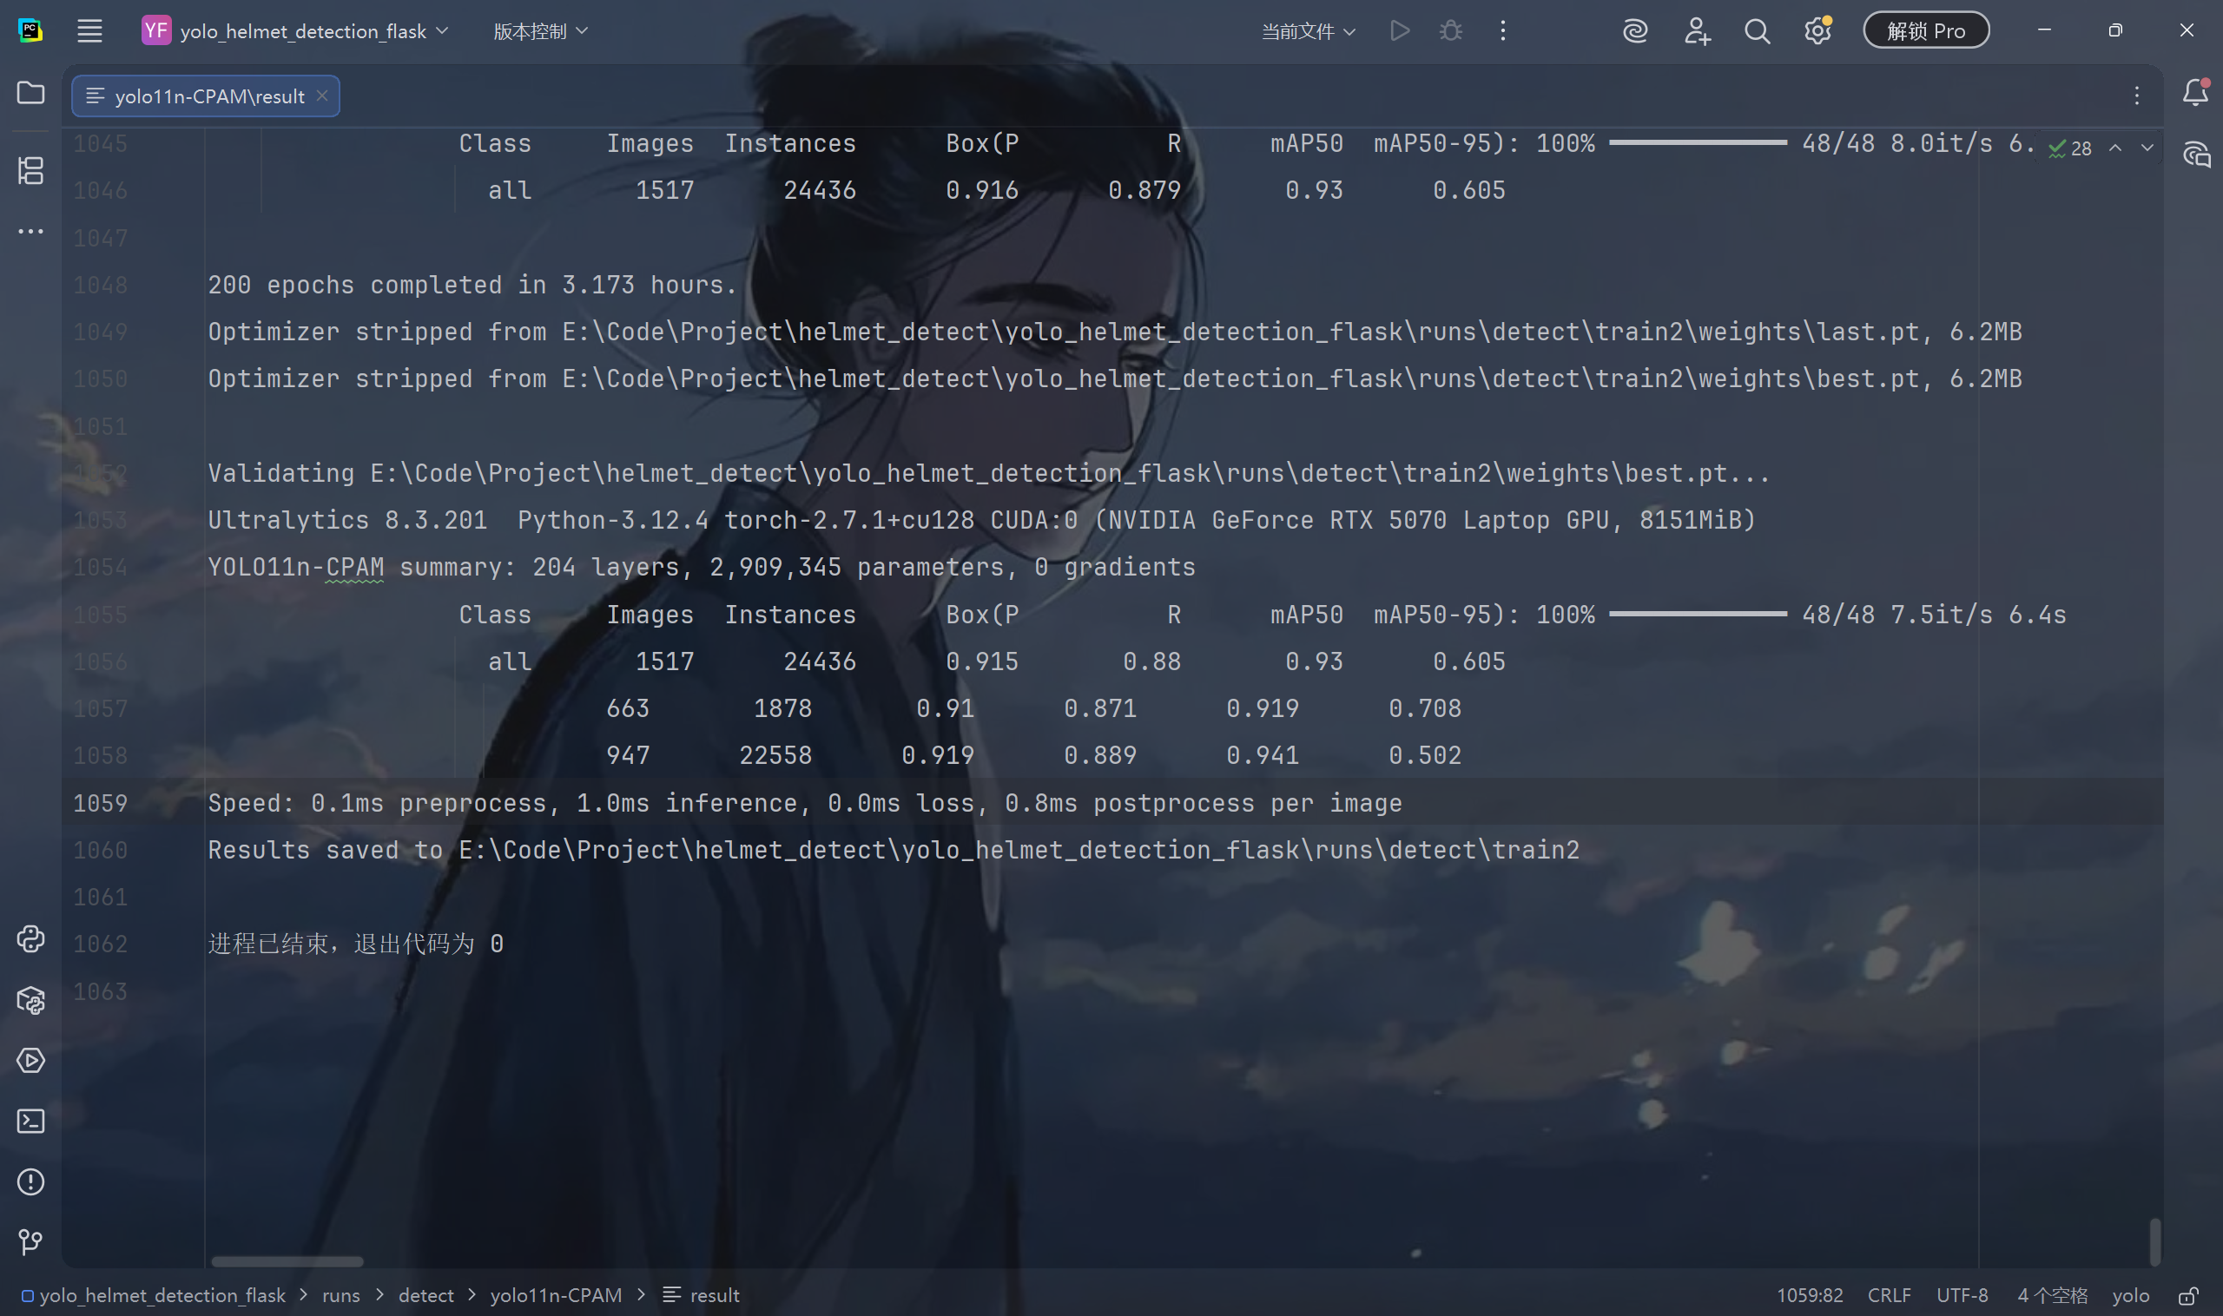Click the "YOLO11n-CPAM summary" line
The width and height of the screenshot is (2223, 1316).
click(702, 567)
